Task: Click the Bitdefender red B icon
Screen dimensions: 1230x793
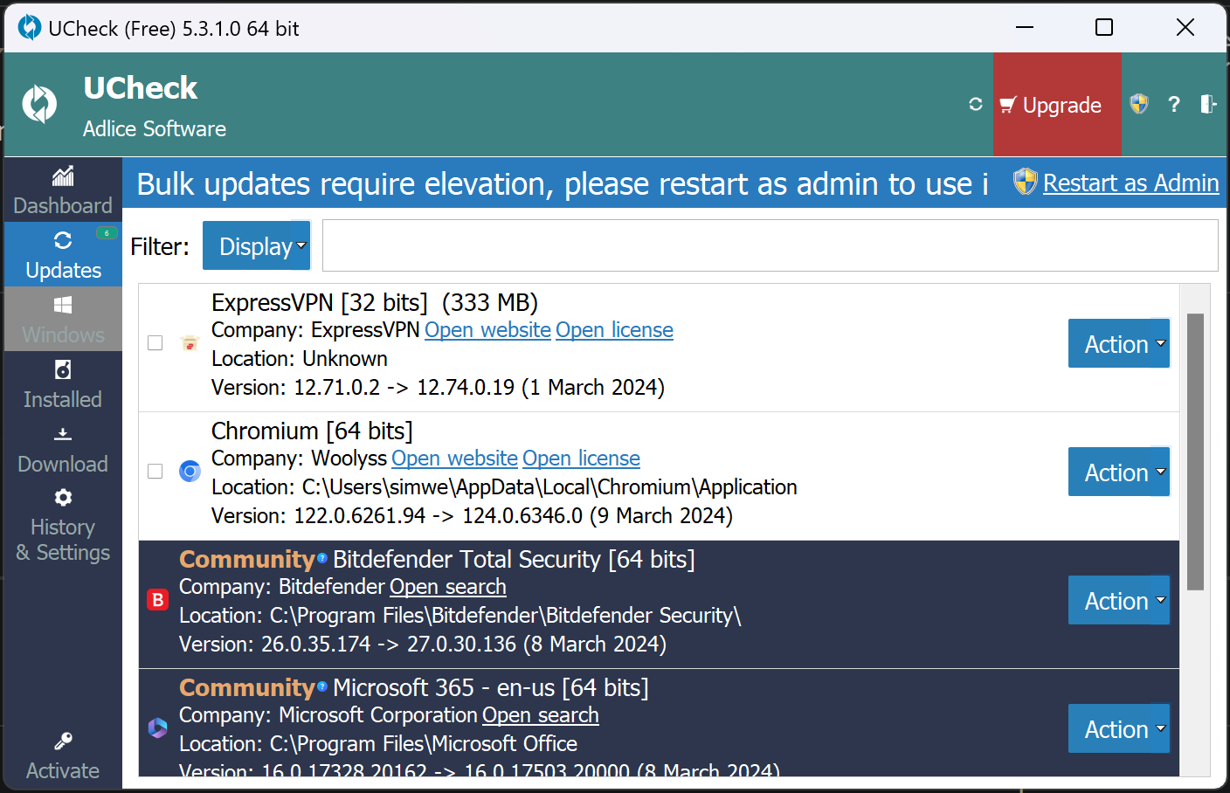Action: pyautogui.click(x=158, y=600)
